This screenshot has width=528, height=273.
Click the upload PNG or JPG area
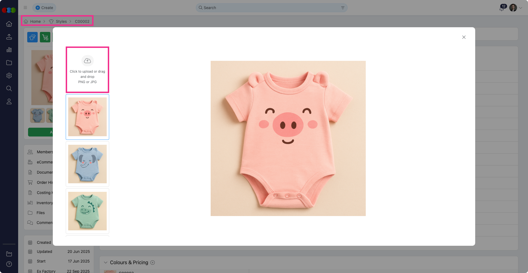87,70
